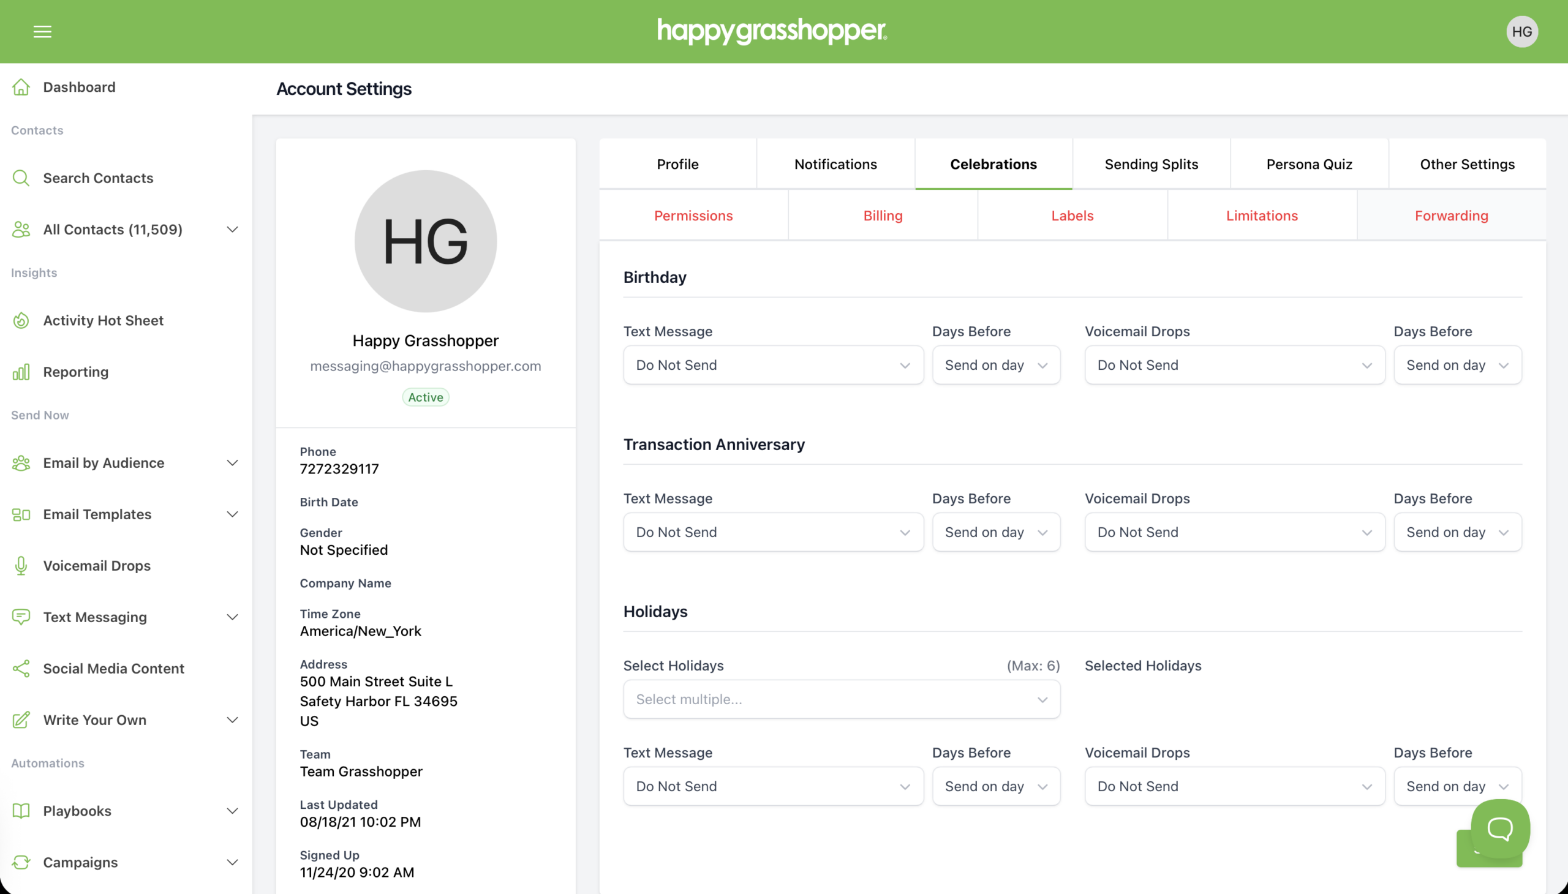Open the Billing tab
The height and width of the screenshot is (894, 1568).
click(883, 216)
